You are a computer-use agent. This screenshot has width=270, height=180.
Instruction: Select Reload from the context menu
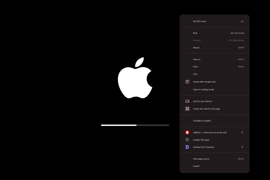(196, 48)
